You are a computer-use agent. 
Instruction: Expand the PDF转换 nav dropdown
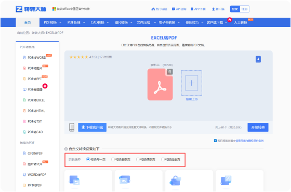[52, 22]
